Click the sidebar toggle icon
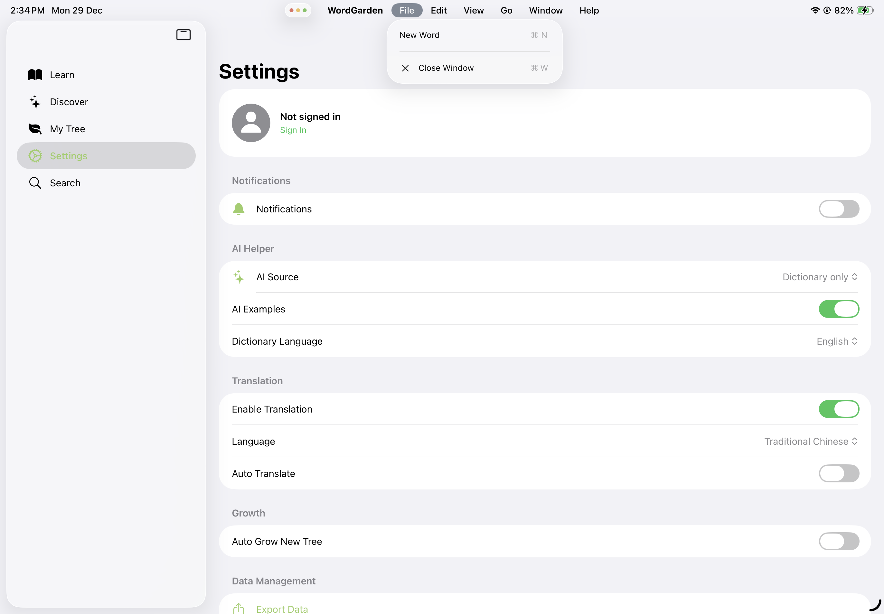The width and height of the screenshot is (884, 614). tap(183, 35)
